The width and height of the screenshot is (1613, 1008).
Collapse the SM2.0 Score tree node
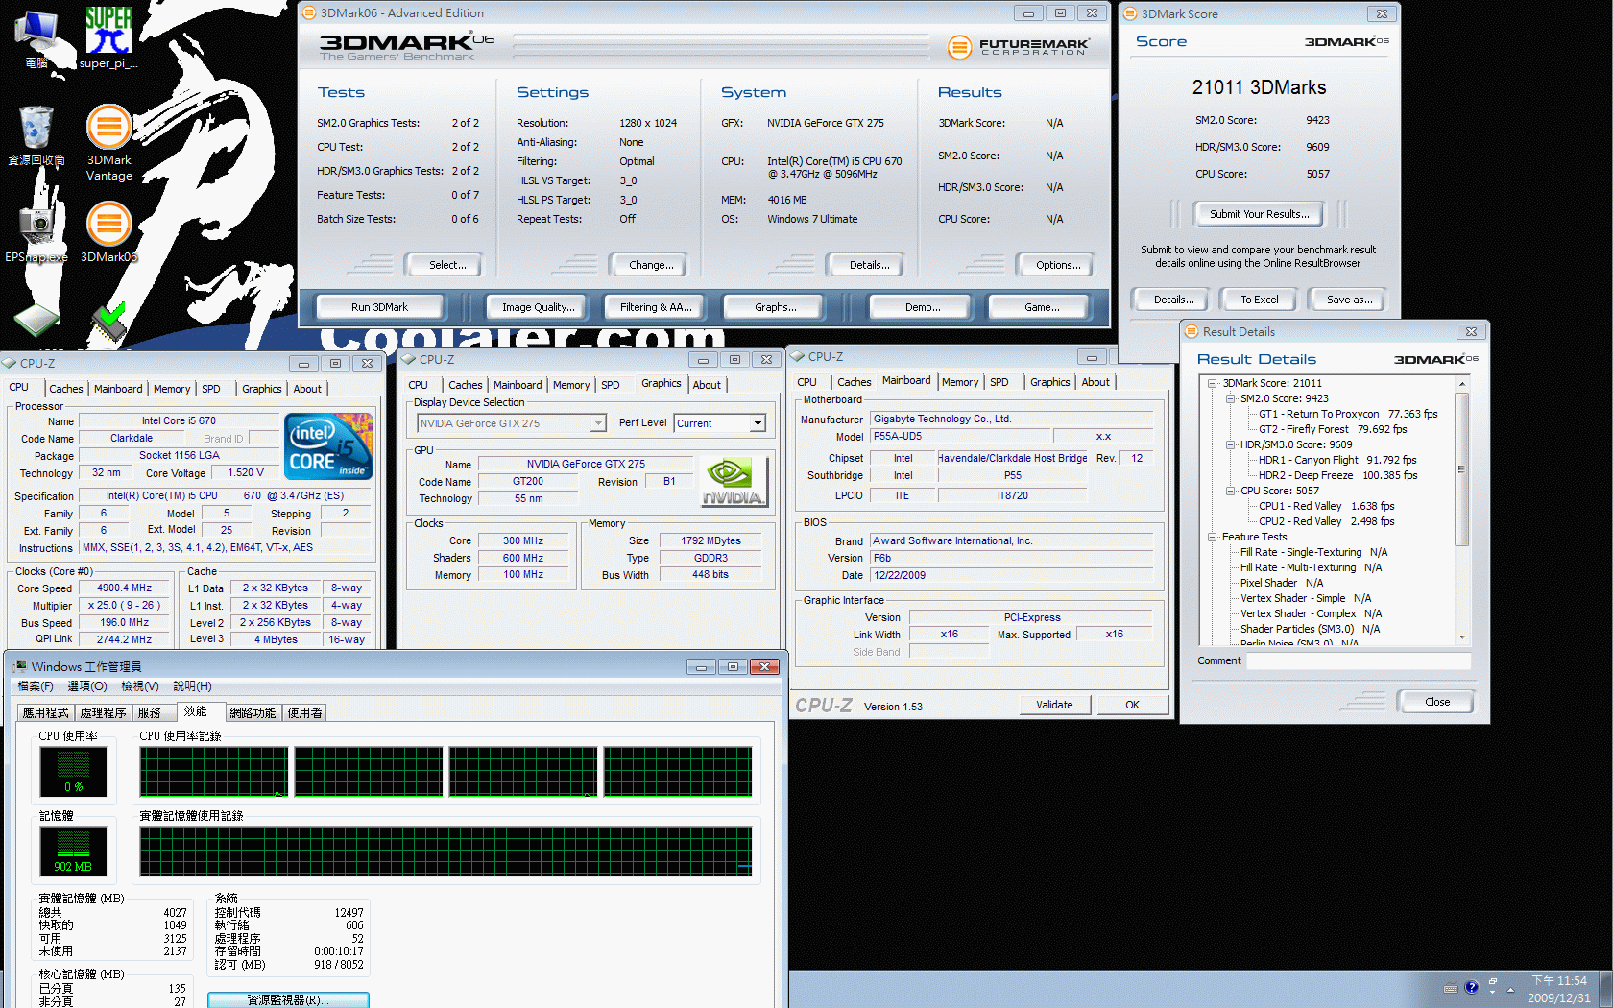point(1230,398)
